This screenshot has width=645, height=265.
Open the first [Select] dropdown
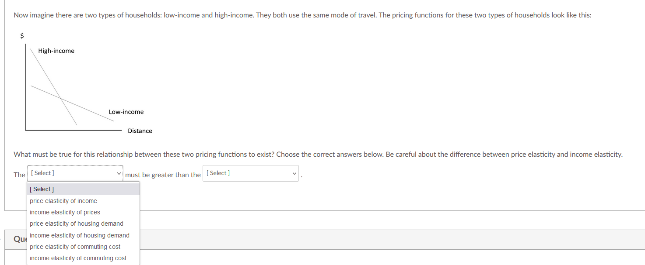[74, 173]
